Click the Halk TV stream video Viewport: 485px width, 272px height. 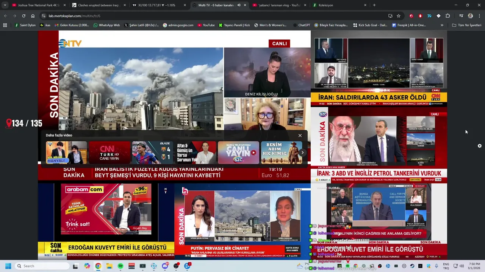[x=242, y=221]
